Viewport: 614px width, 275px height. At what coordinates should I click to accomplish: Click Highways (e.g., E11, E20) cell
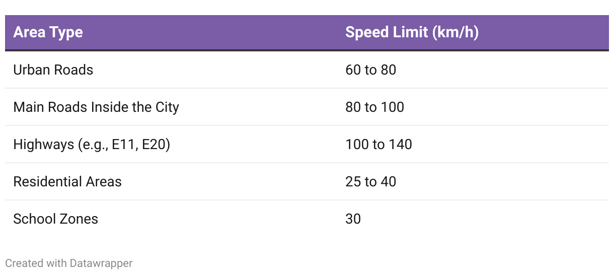[x=92, y=145]
